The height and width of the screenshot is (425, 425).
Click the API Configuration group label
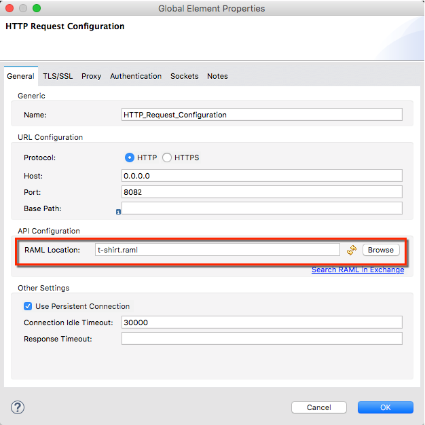tap(49, 231)
